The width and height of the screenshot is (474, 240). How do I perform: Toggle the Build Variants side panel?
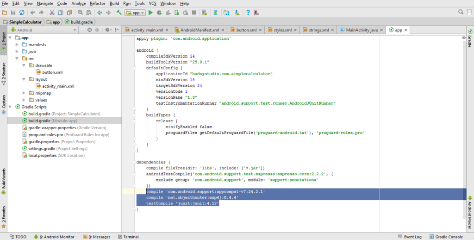[4, 180]
